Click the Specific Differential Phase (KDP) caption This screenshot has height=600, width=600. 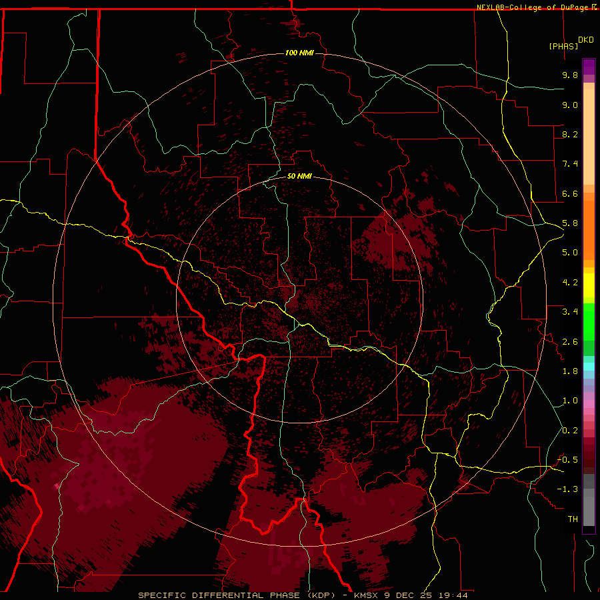(x=237, y=595)
